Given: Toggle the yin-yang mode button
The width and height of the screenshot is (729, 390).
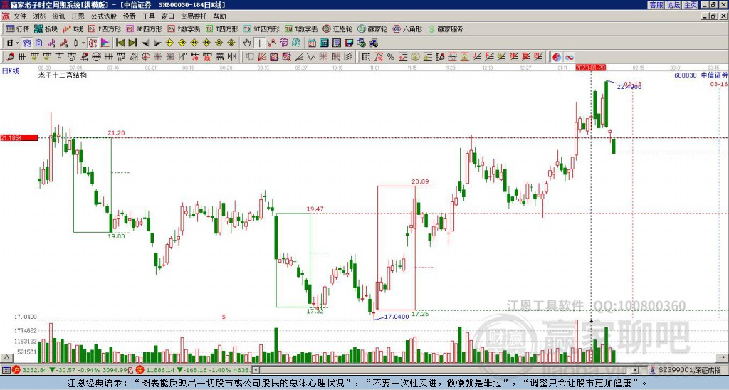Looking at the screenshot, I should [557, 57].
